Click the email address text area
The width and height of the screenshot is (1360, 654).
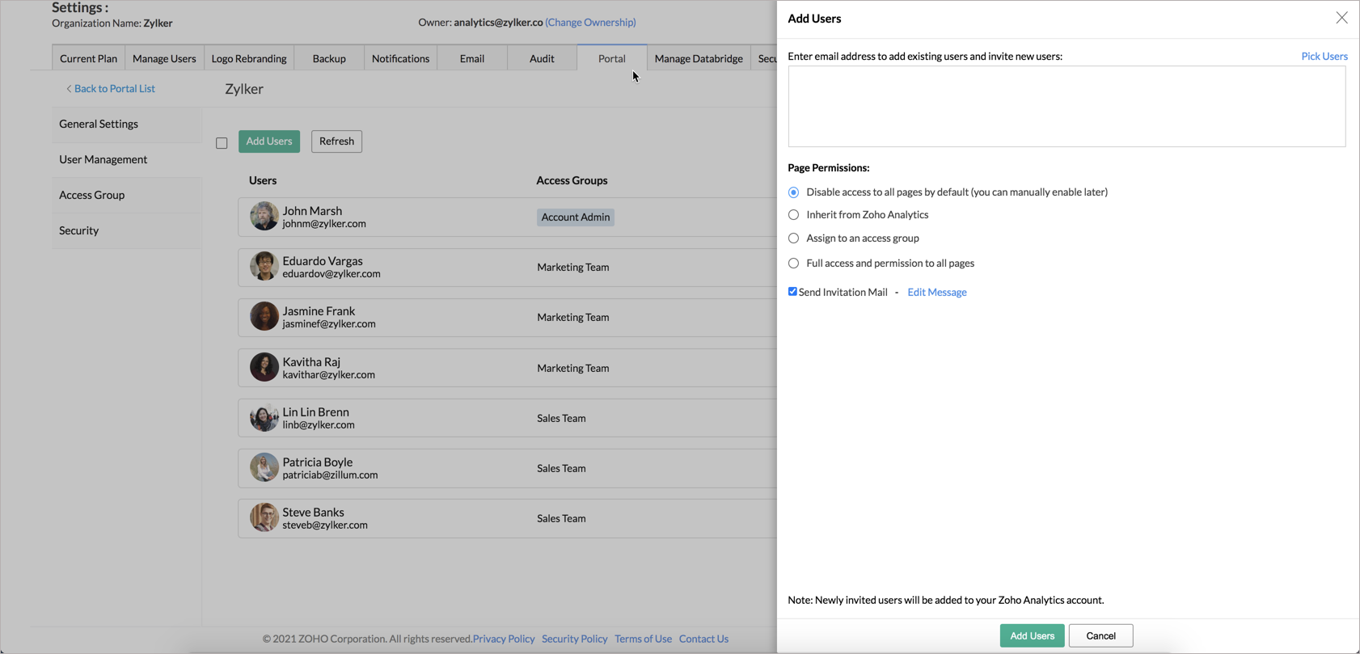click(x=1066, y=107)
